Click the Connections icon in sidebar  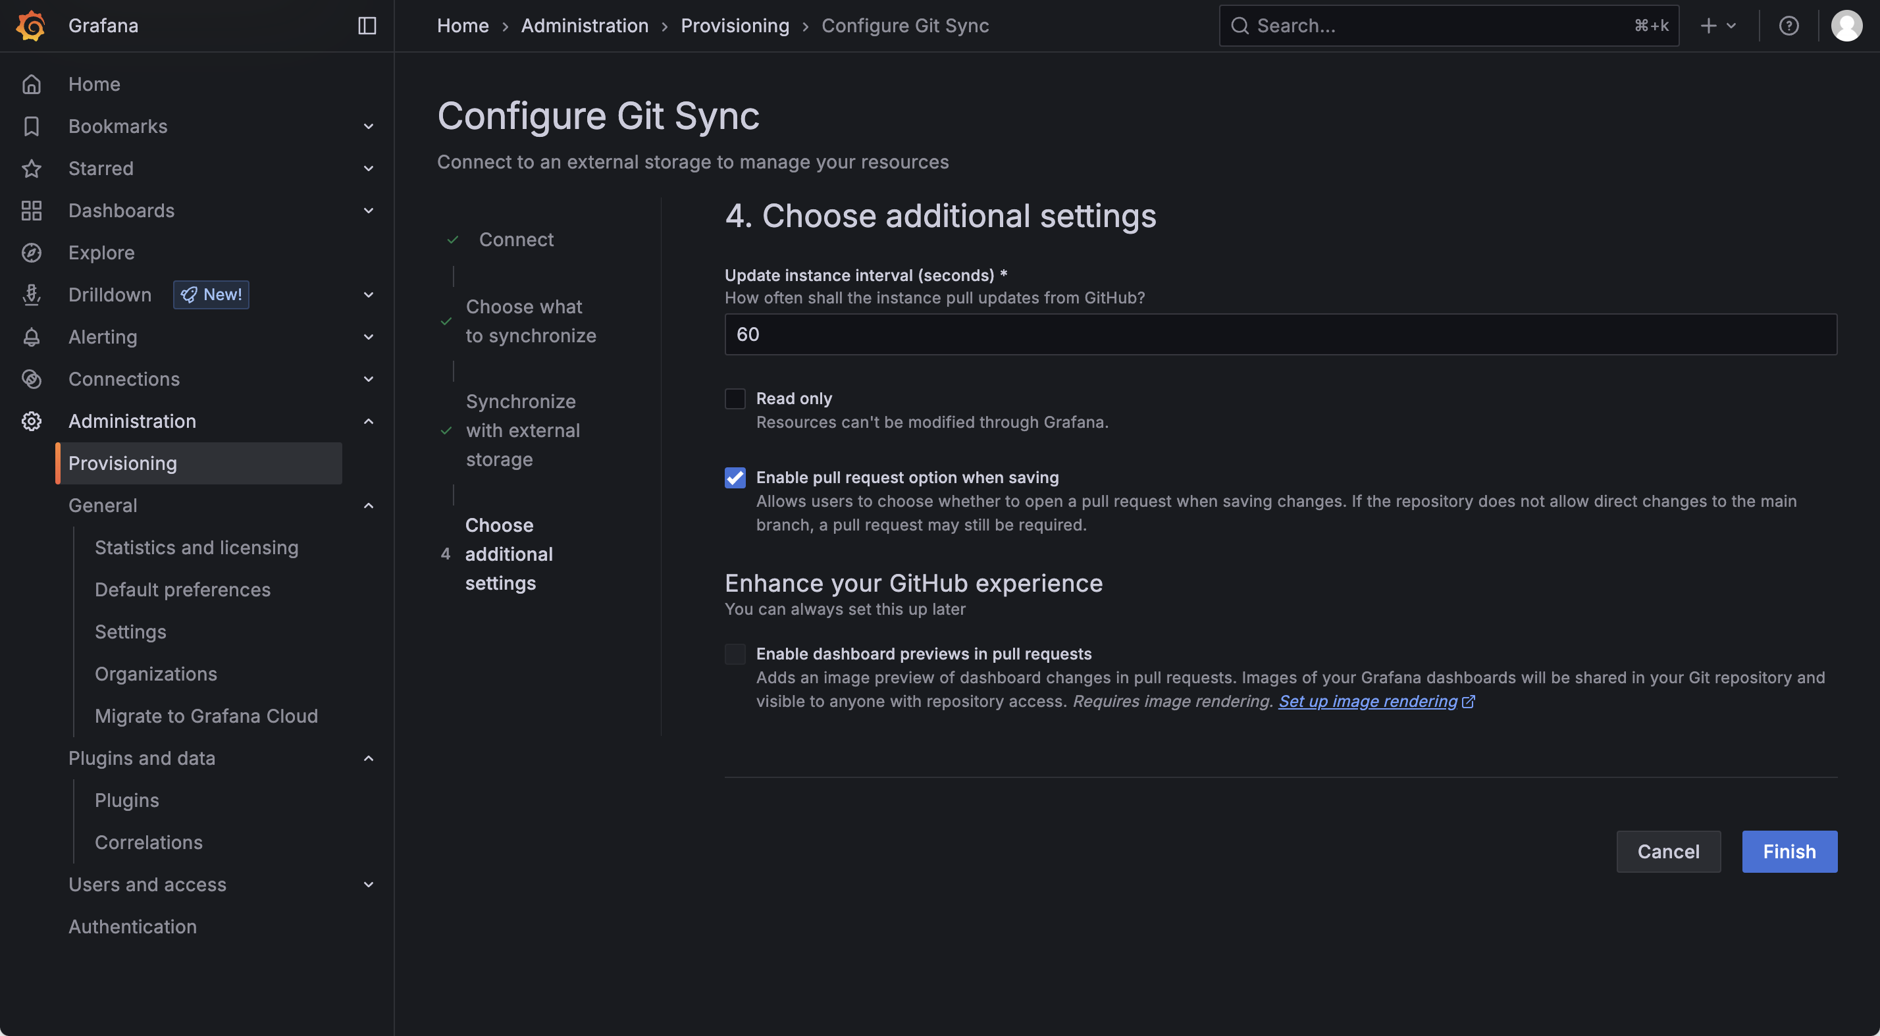[x=32, y=379]
